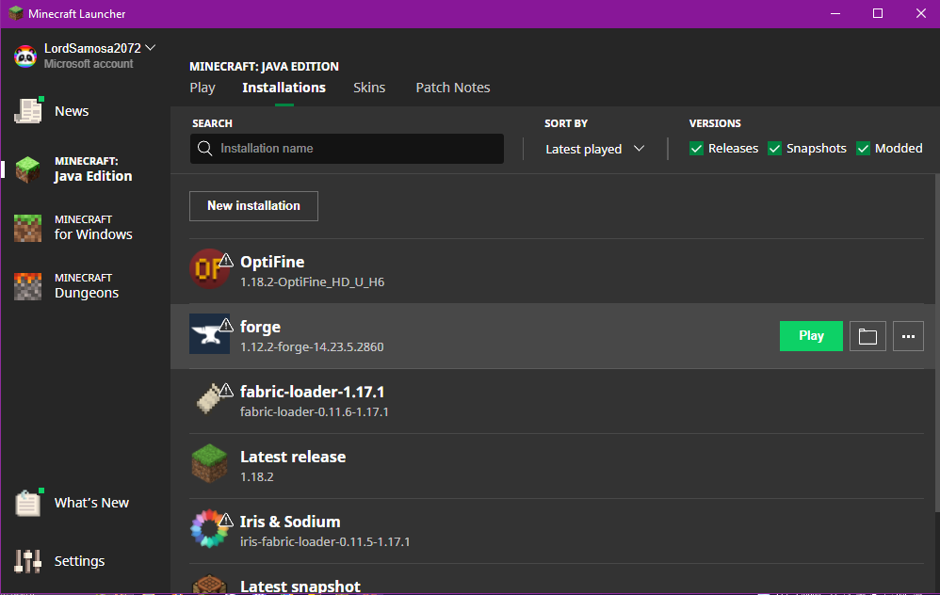The image size is (940, 595).
Task: Open the What's New label in sidebar
Action: pos(91,503)
